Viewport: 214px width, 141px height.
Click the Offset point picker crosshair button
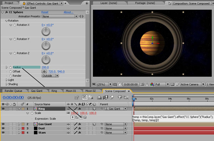pyautogui.click(x=44, y=72)
